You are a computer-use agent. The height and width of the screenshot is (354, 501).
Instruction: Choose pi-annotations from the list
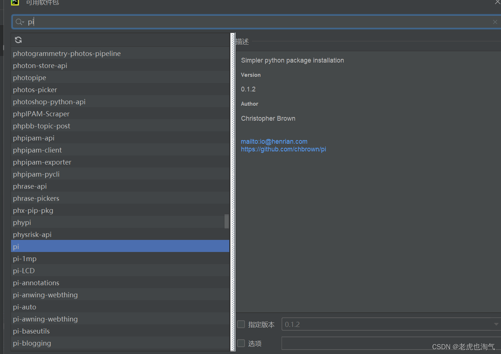(36, 283)
